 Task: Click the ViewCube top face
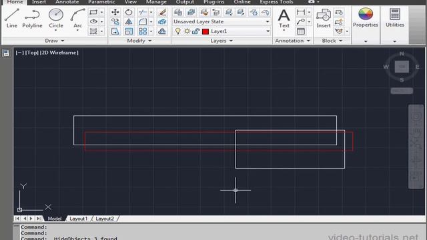[402, 67]
